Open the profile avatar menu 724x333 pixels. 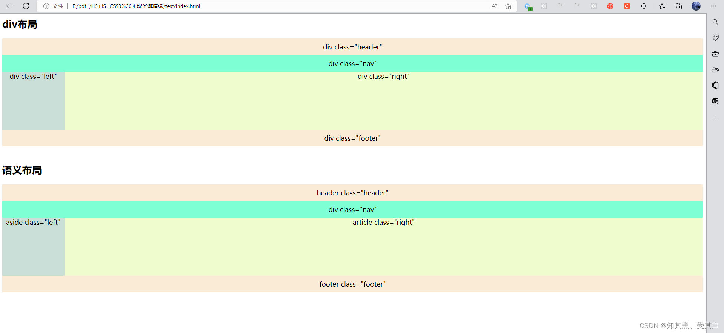point(696,6)
